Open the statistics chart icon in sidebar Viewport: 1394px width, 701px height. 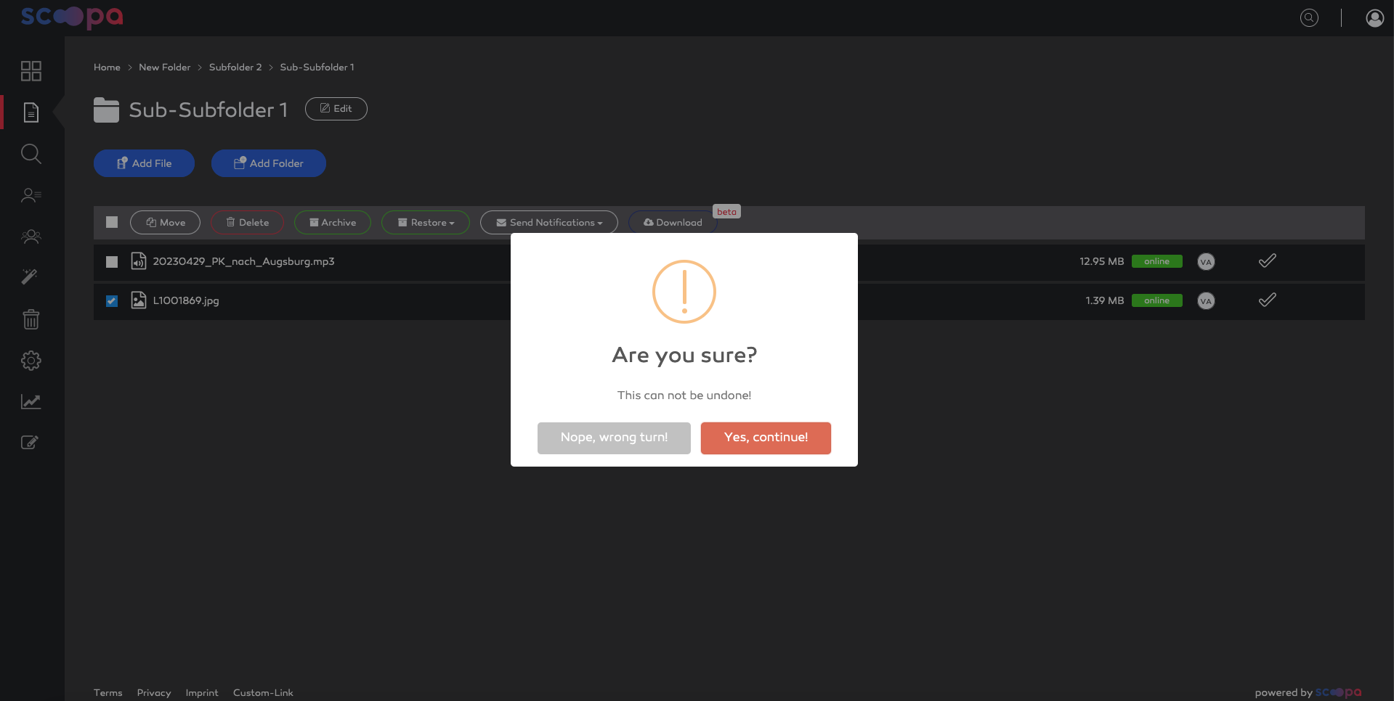pyautogui.click(x=31, y=401)
